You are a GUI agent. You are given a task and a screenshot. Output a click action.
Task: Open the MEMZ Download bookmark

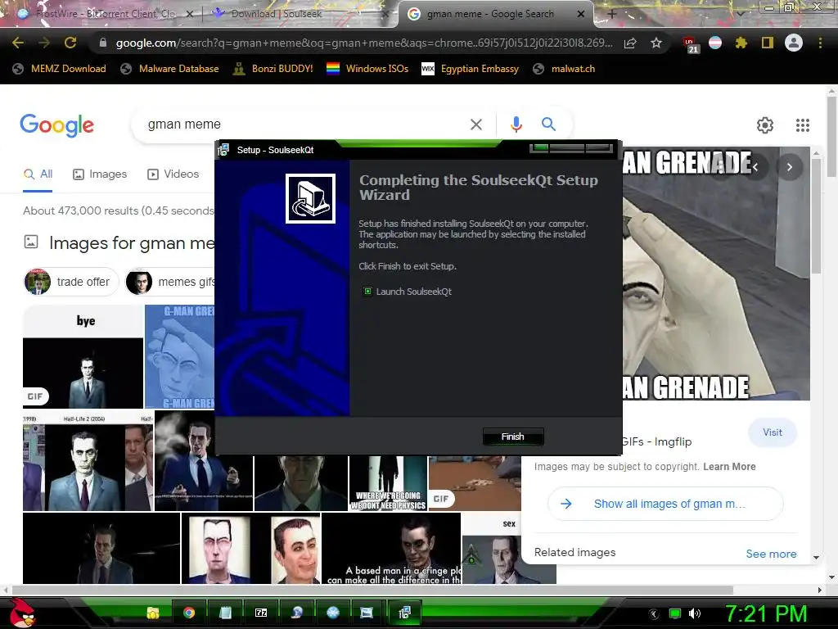pos(59,69)
